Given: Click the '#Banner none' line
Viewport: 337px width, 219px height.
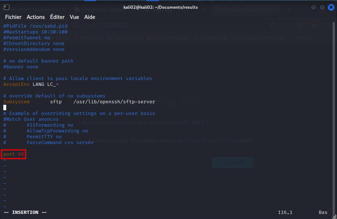Looking at the screenshot, I should coord(21,67).
